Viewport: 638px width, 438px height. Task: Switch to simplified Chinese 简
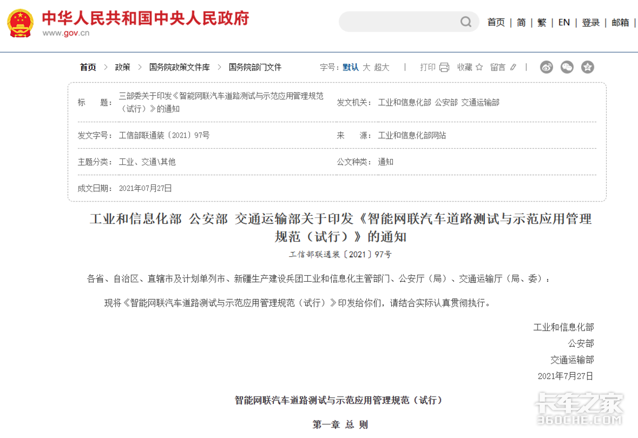click(x=521, y=22)
